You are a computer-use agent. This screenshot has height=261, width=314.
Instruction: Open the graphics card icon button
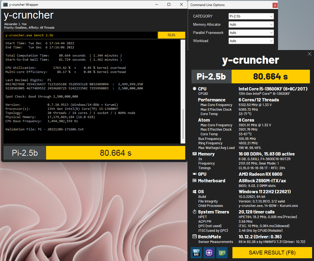[x=222, y=252]
